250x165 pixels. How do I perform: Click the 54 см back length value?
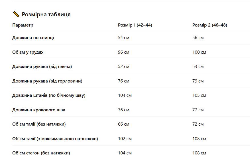[123, 38]
